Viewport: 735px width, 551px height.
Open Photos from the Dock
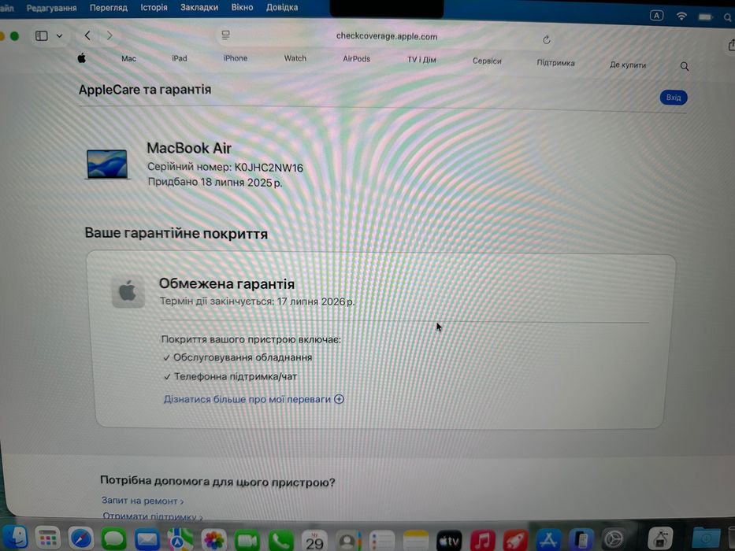click(x=213, y=540)
